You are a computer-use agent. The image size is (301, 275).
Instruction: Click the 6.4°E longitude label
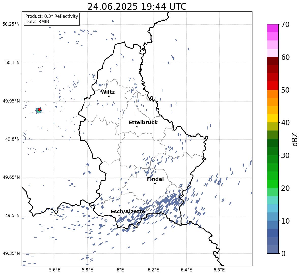tap(186, 270)
